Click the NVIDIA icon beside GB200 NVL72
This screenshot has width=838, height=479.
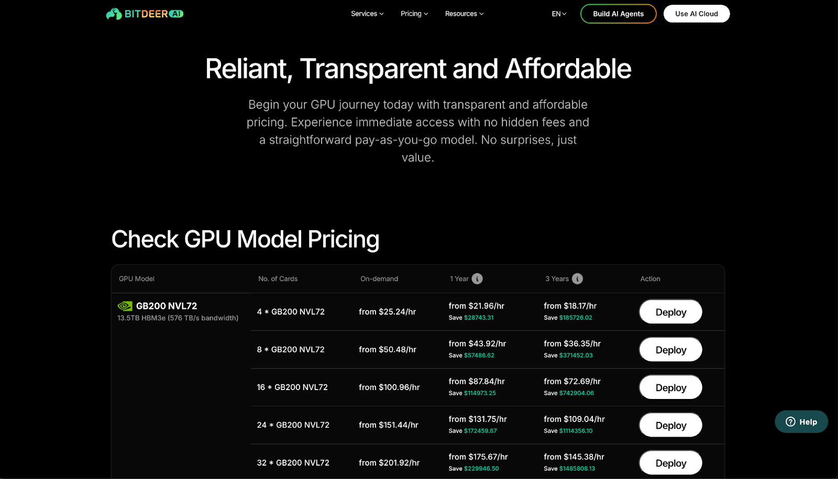click(125, 306)
